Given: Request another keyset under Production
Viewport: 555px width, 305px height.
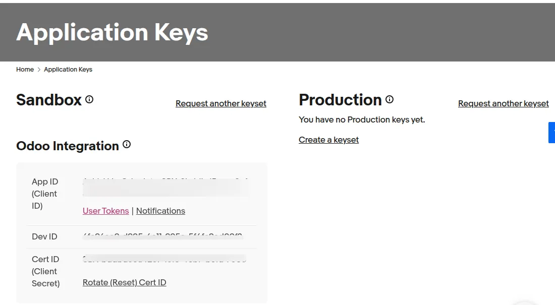Looking at the screenshot, I should pyautogui.click(x=504, y=103).
